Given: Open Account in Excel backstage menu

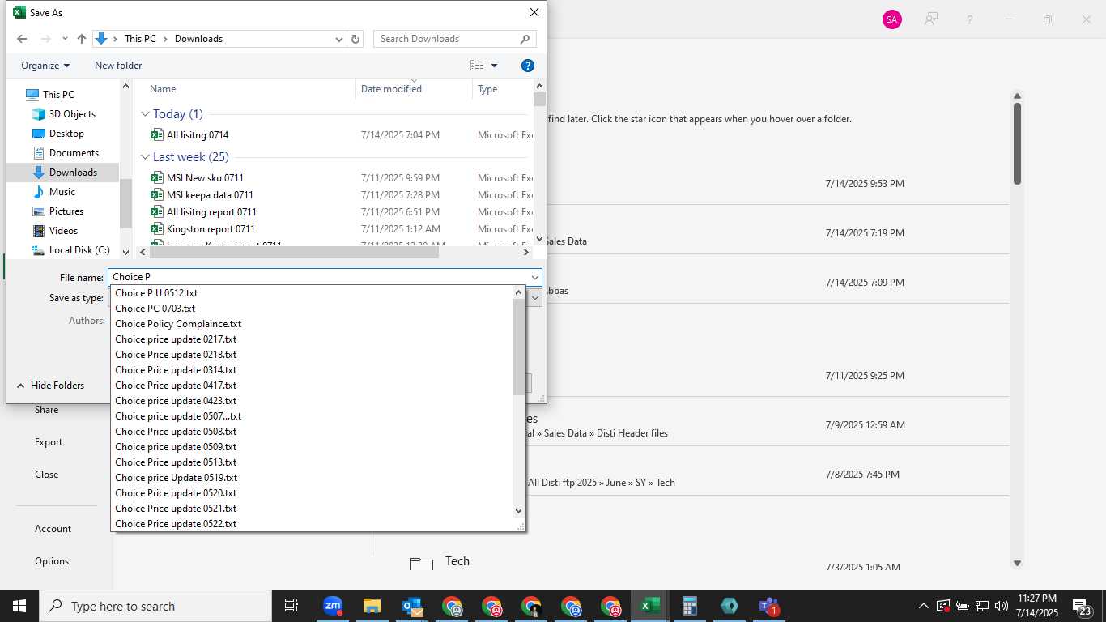Looking at the screenshot, I should [53, 529].
